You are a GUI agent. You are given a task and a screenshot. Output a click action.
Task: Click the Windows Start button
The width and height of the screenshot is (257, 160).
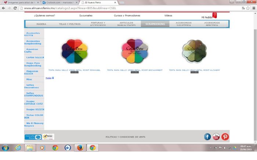coord(6,148)
